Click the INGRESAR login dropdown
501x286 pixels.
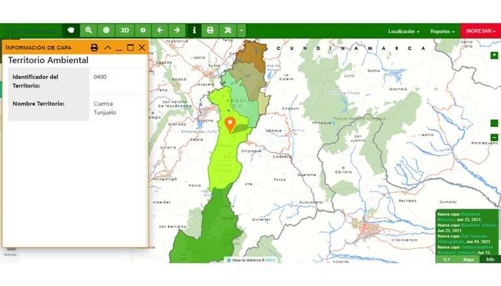pos(480,31)
